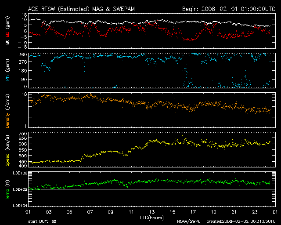This screenshot has height=225, width=281.
Task: Select hour 07 on the time axis
Action: (x=90, y=212)
